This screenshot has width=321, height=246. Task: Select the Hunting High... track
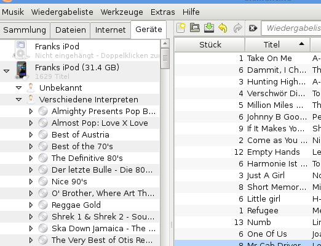point(248,82)
